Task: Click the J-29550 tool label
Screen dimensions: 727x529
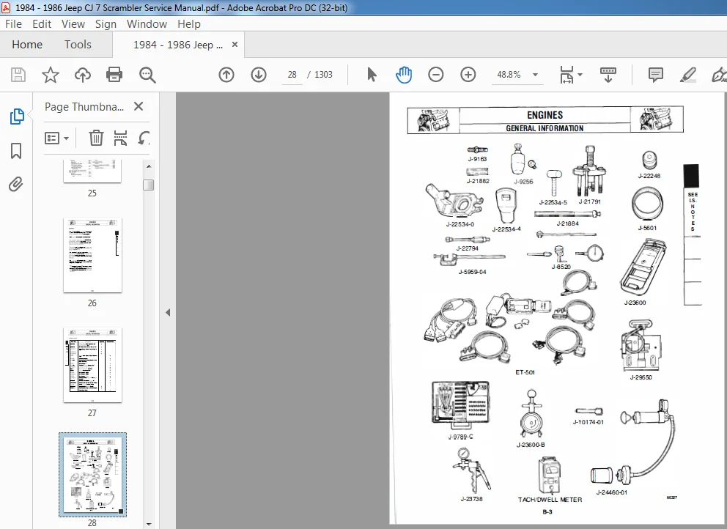Action: [x=641, y=377]
